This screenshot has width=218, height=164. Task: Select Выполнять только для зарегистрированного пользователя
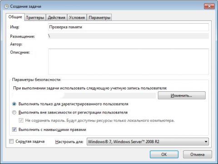point(14,104)
